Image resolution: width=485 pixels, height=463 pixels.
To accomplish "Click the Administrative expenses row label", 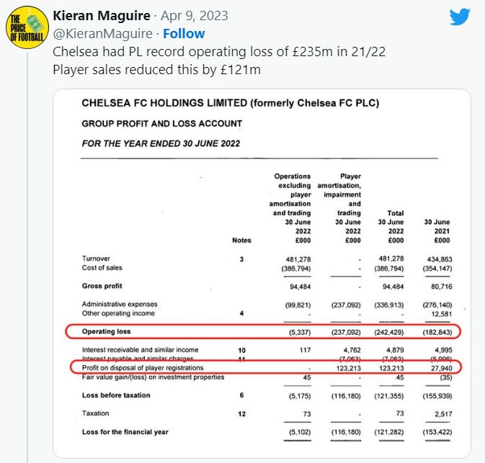I will click(x=120, y=304).
